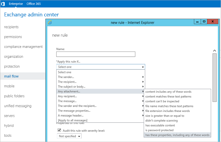Open the mobile section
The width and height of the screenshot is (221, 142).
pos(9,86)
